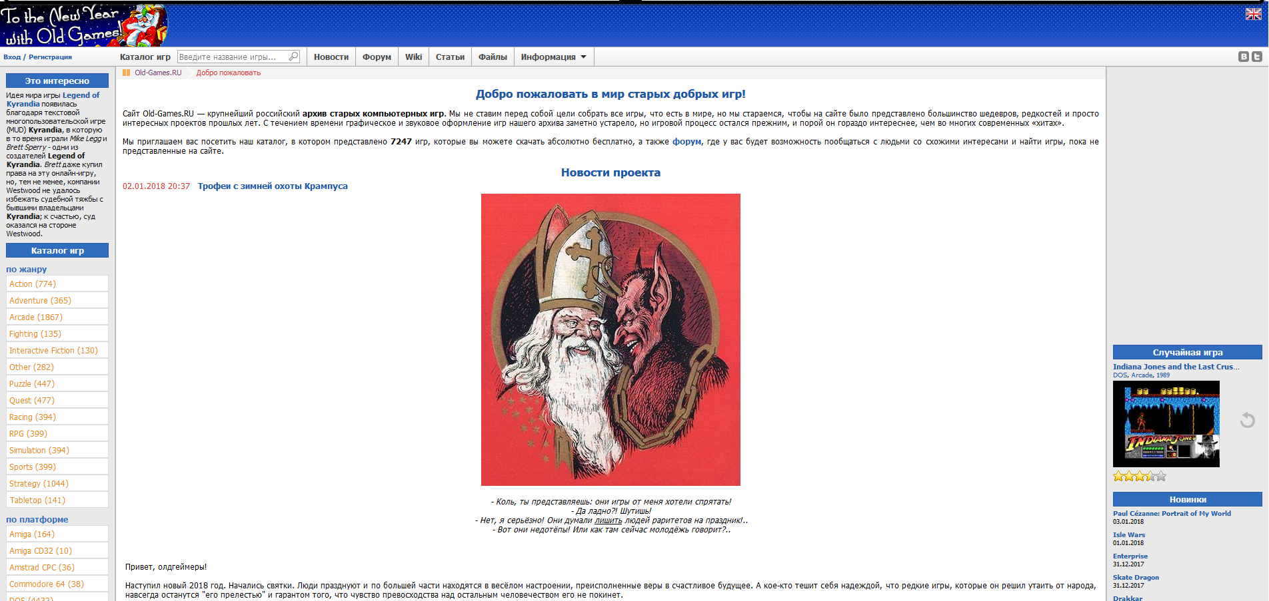Open Каталог игр in the top navigation bar
1269x601 pixels.
[x=145, y=57]
